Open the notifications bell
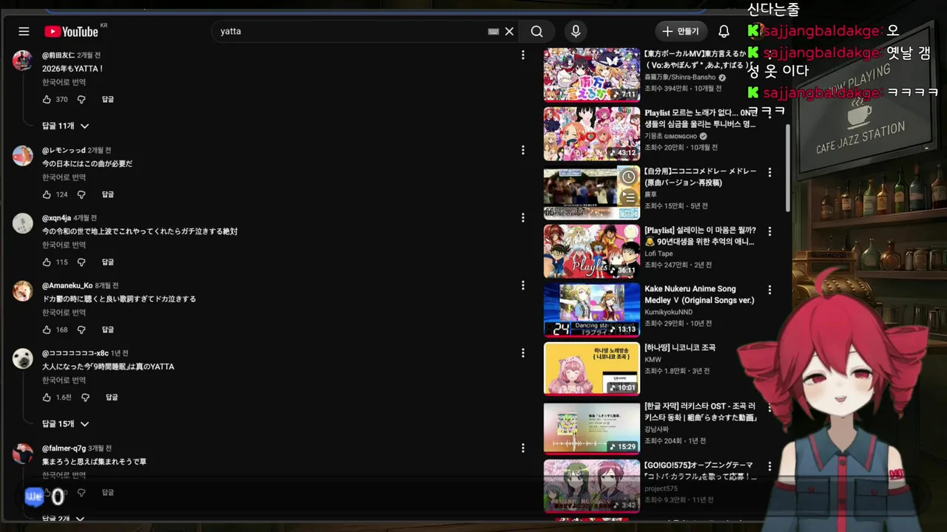 pos(724,31)
